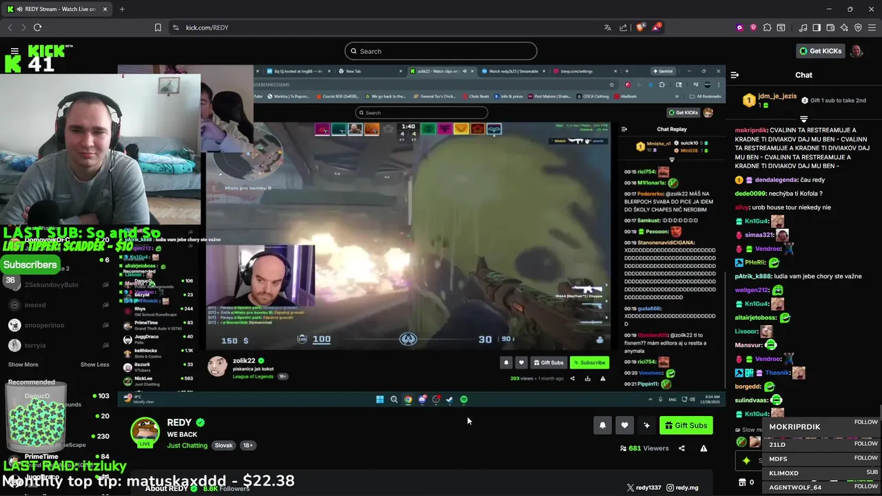Click the purple extension icon in toolbar

(x=740, y=28)
